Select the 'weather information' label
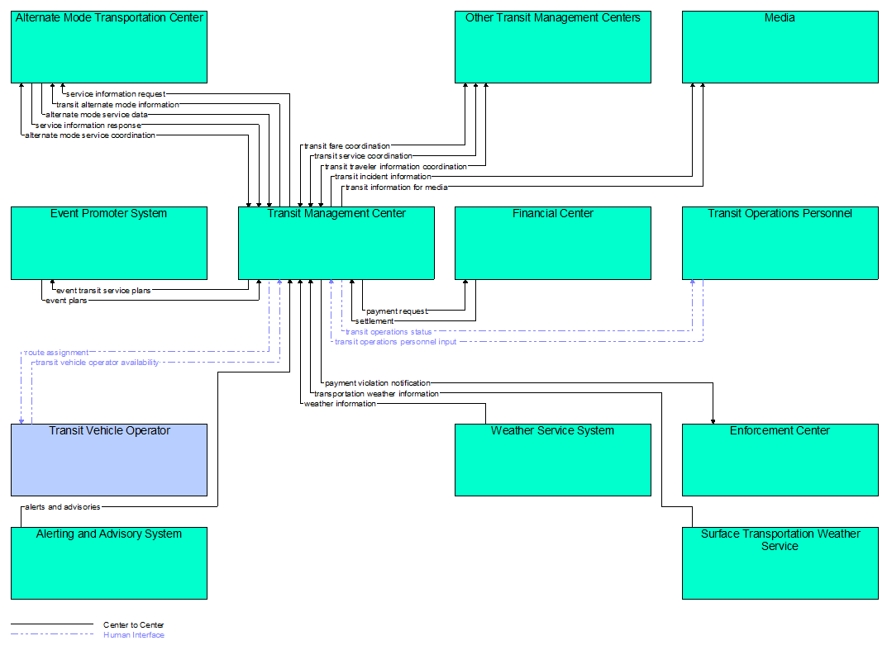The width and height of the screenshot is (887, 650). (340, 404)
